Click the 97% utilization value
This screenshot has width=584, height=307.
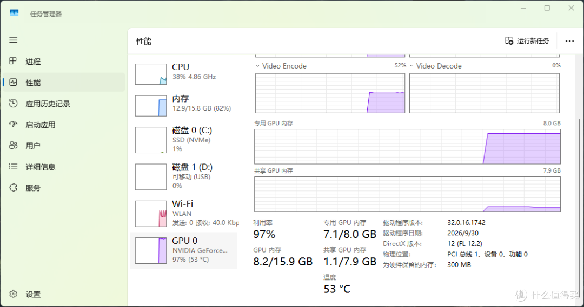[x=264, y=234]
